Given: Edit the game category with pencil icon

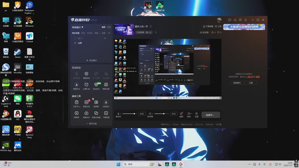Looking at the screenshot, I should tap(156, 32).
